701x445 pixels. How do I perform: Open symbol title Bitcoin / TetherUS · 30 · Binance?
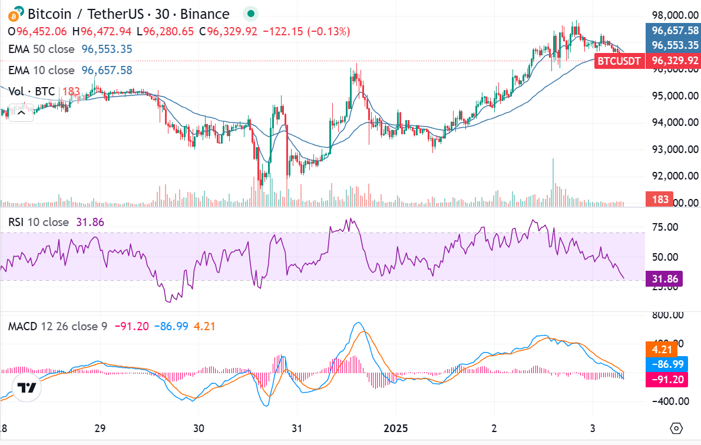(x=128, y=14)
